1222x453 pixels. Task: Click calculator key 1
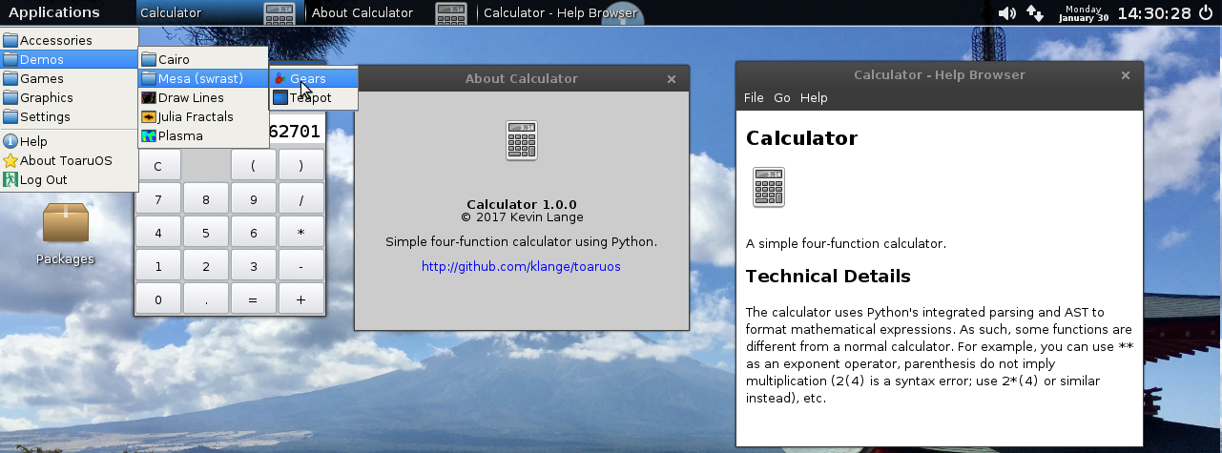click(x=158, y=266)
